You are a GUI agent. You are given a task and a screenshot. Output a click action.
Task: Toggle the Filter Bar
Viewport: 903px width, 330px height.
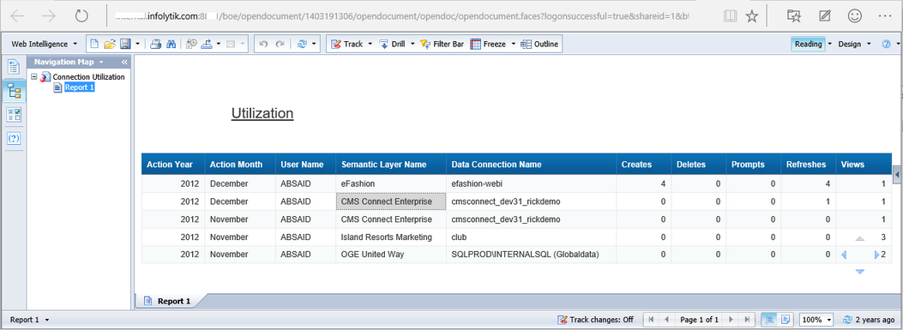[x=442, y=44]
